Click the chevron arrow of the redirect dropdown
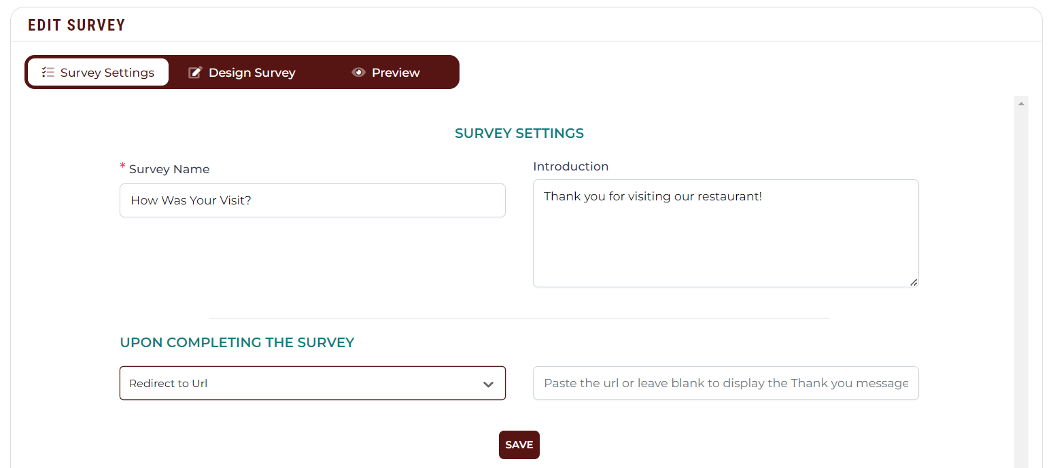The height and width of the screenshot is (468, 1055). [x=488, y=384]
